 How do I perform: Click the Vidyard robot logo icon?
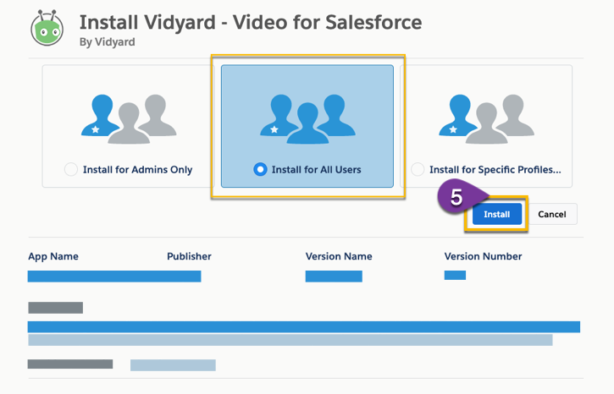(x=47, y=29)
